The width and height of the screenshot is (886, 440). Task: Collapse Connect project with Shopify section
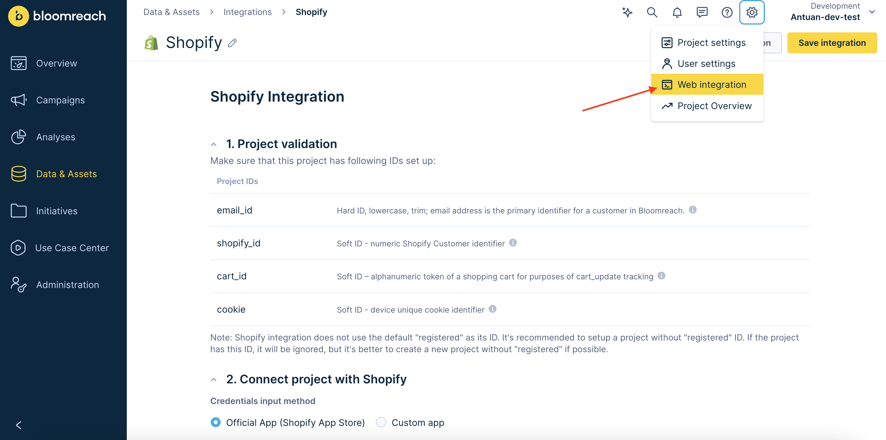pyautogui.click(x=214, y=380)
